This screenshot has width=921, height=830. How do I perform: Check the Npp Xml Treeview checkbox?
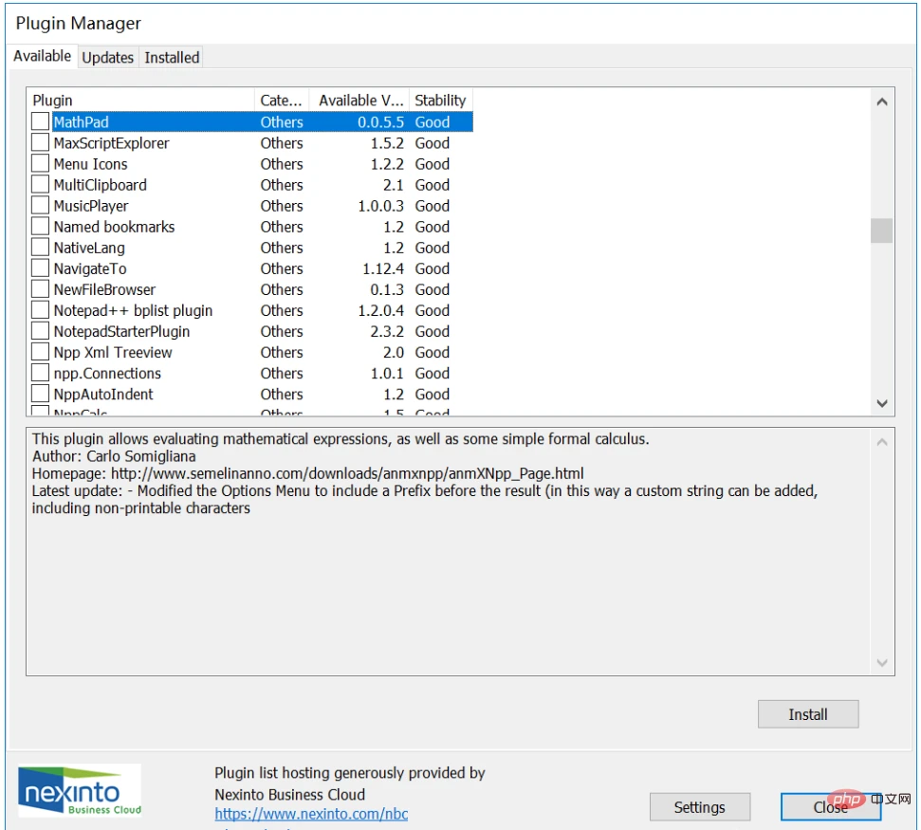(x=40, y=352)
